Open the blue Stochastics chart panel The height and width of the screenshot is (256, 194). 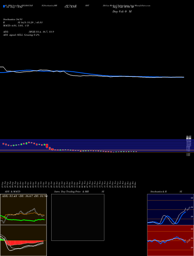coord(170,209)
